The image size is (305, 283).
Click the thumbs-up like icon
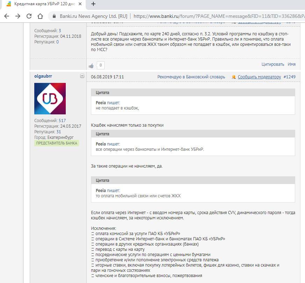[x=91, y=65]
